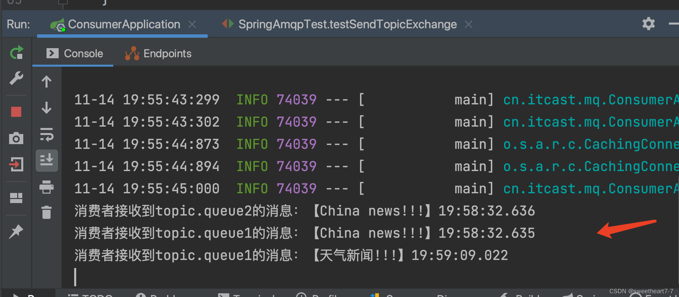Open the restore layout icon
The image size is (679, 297).
coord(16,198)
